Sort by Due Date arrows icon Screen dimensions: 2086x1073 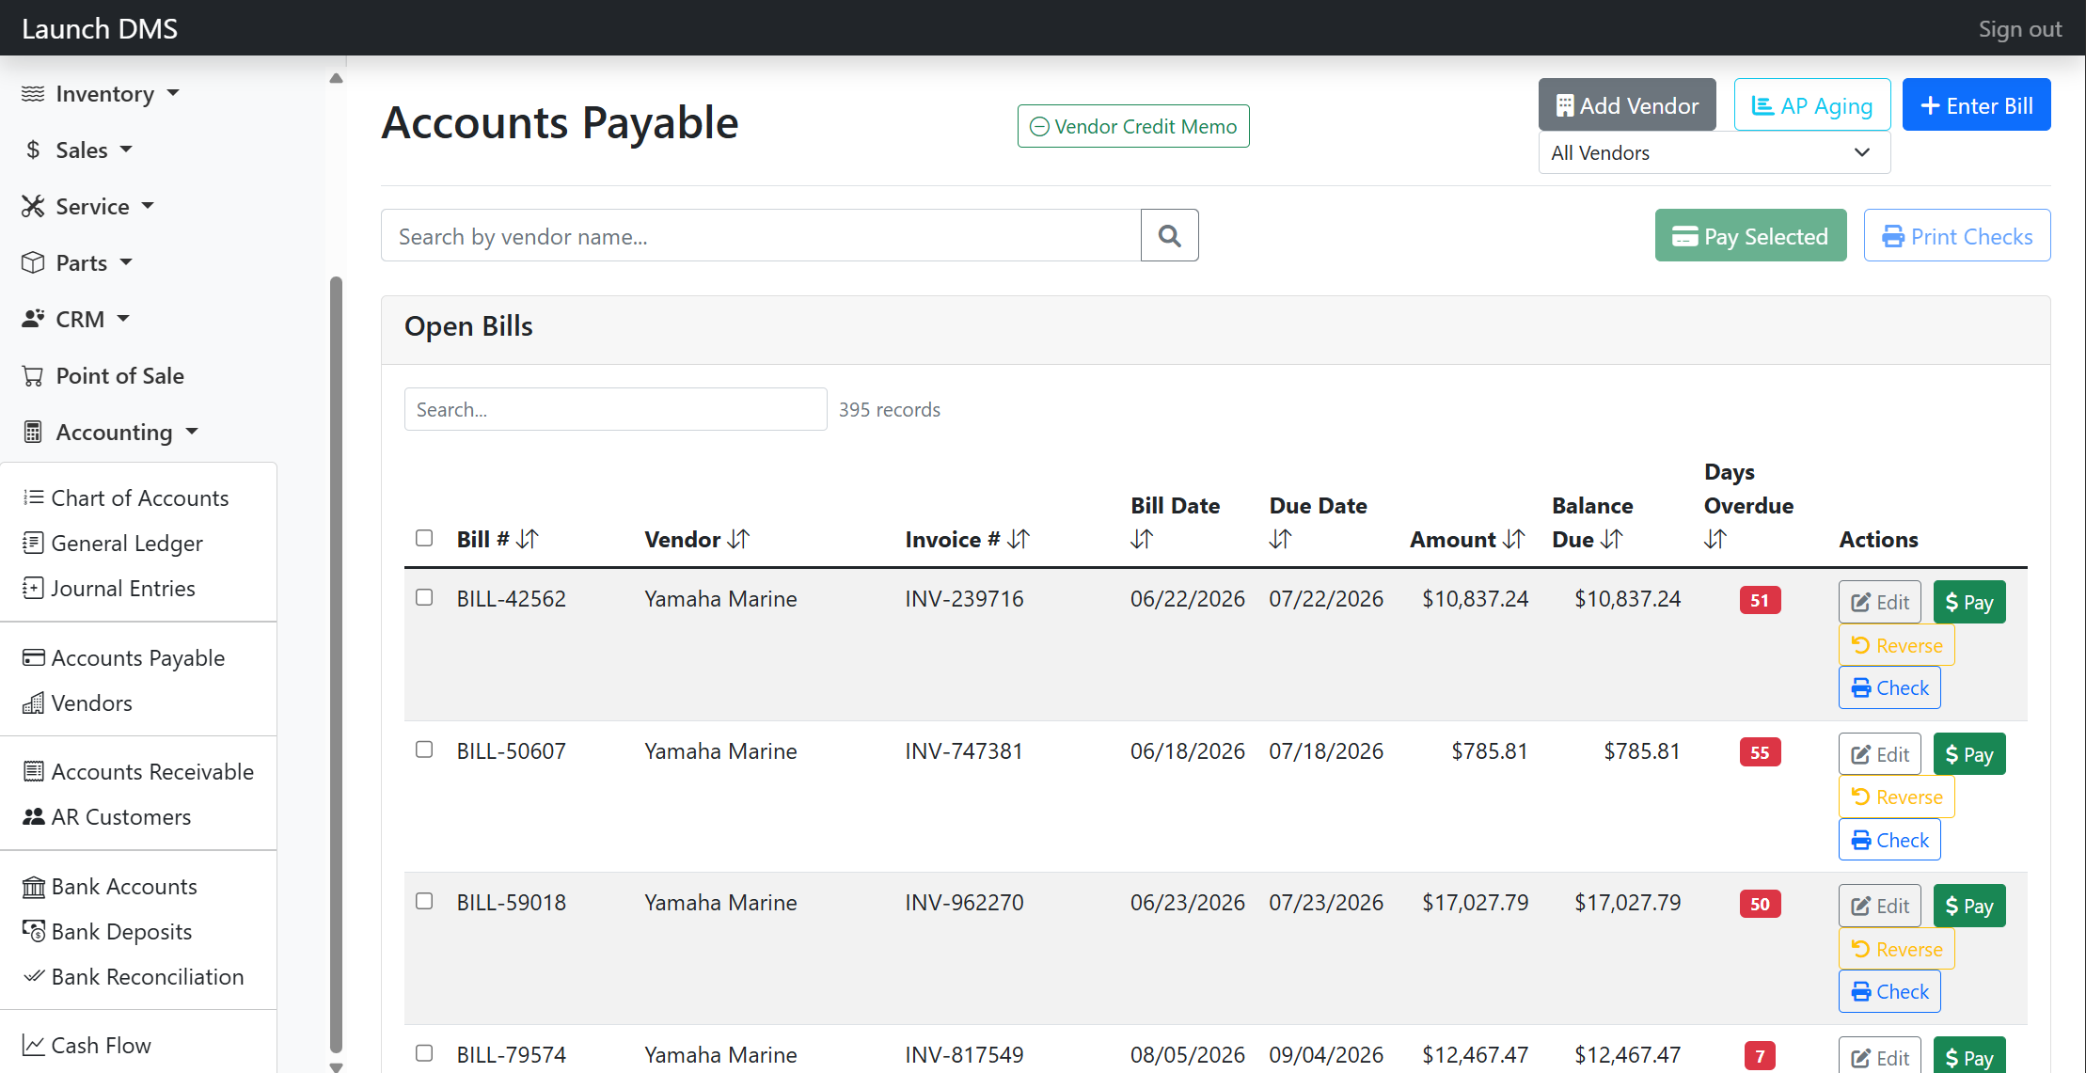click(1281, 539)
